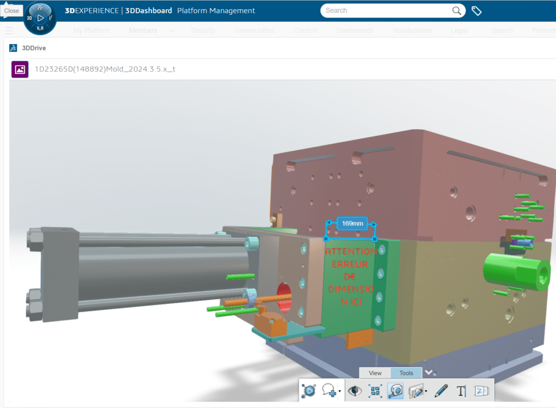Switch to the Security tab
The height and width of the screenshot is (408, 556).
point(203,30)
